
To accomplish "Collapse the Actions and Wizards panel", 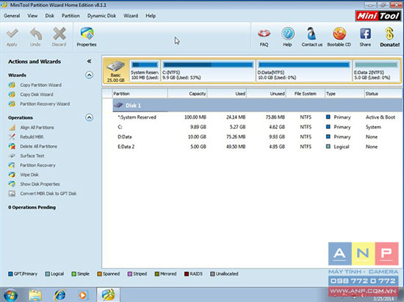I will click(x=89, y=61).
